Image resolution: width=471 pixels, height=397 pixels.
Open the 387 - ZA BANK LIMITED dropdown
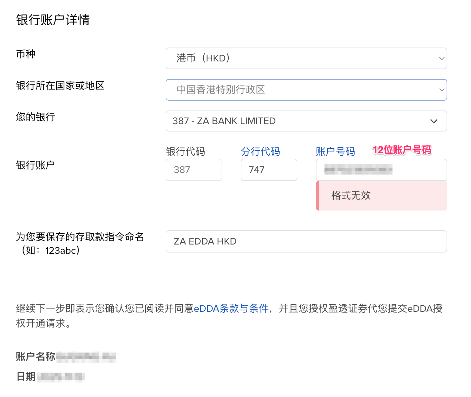point(306,121)
